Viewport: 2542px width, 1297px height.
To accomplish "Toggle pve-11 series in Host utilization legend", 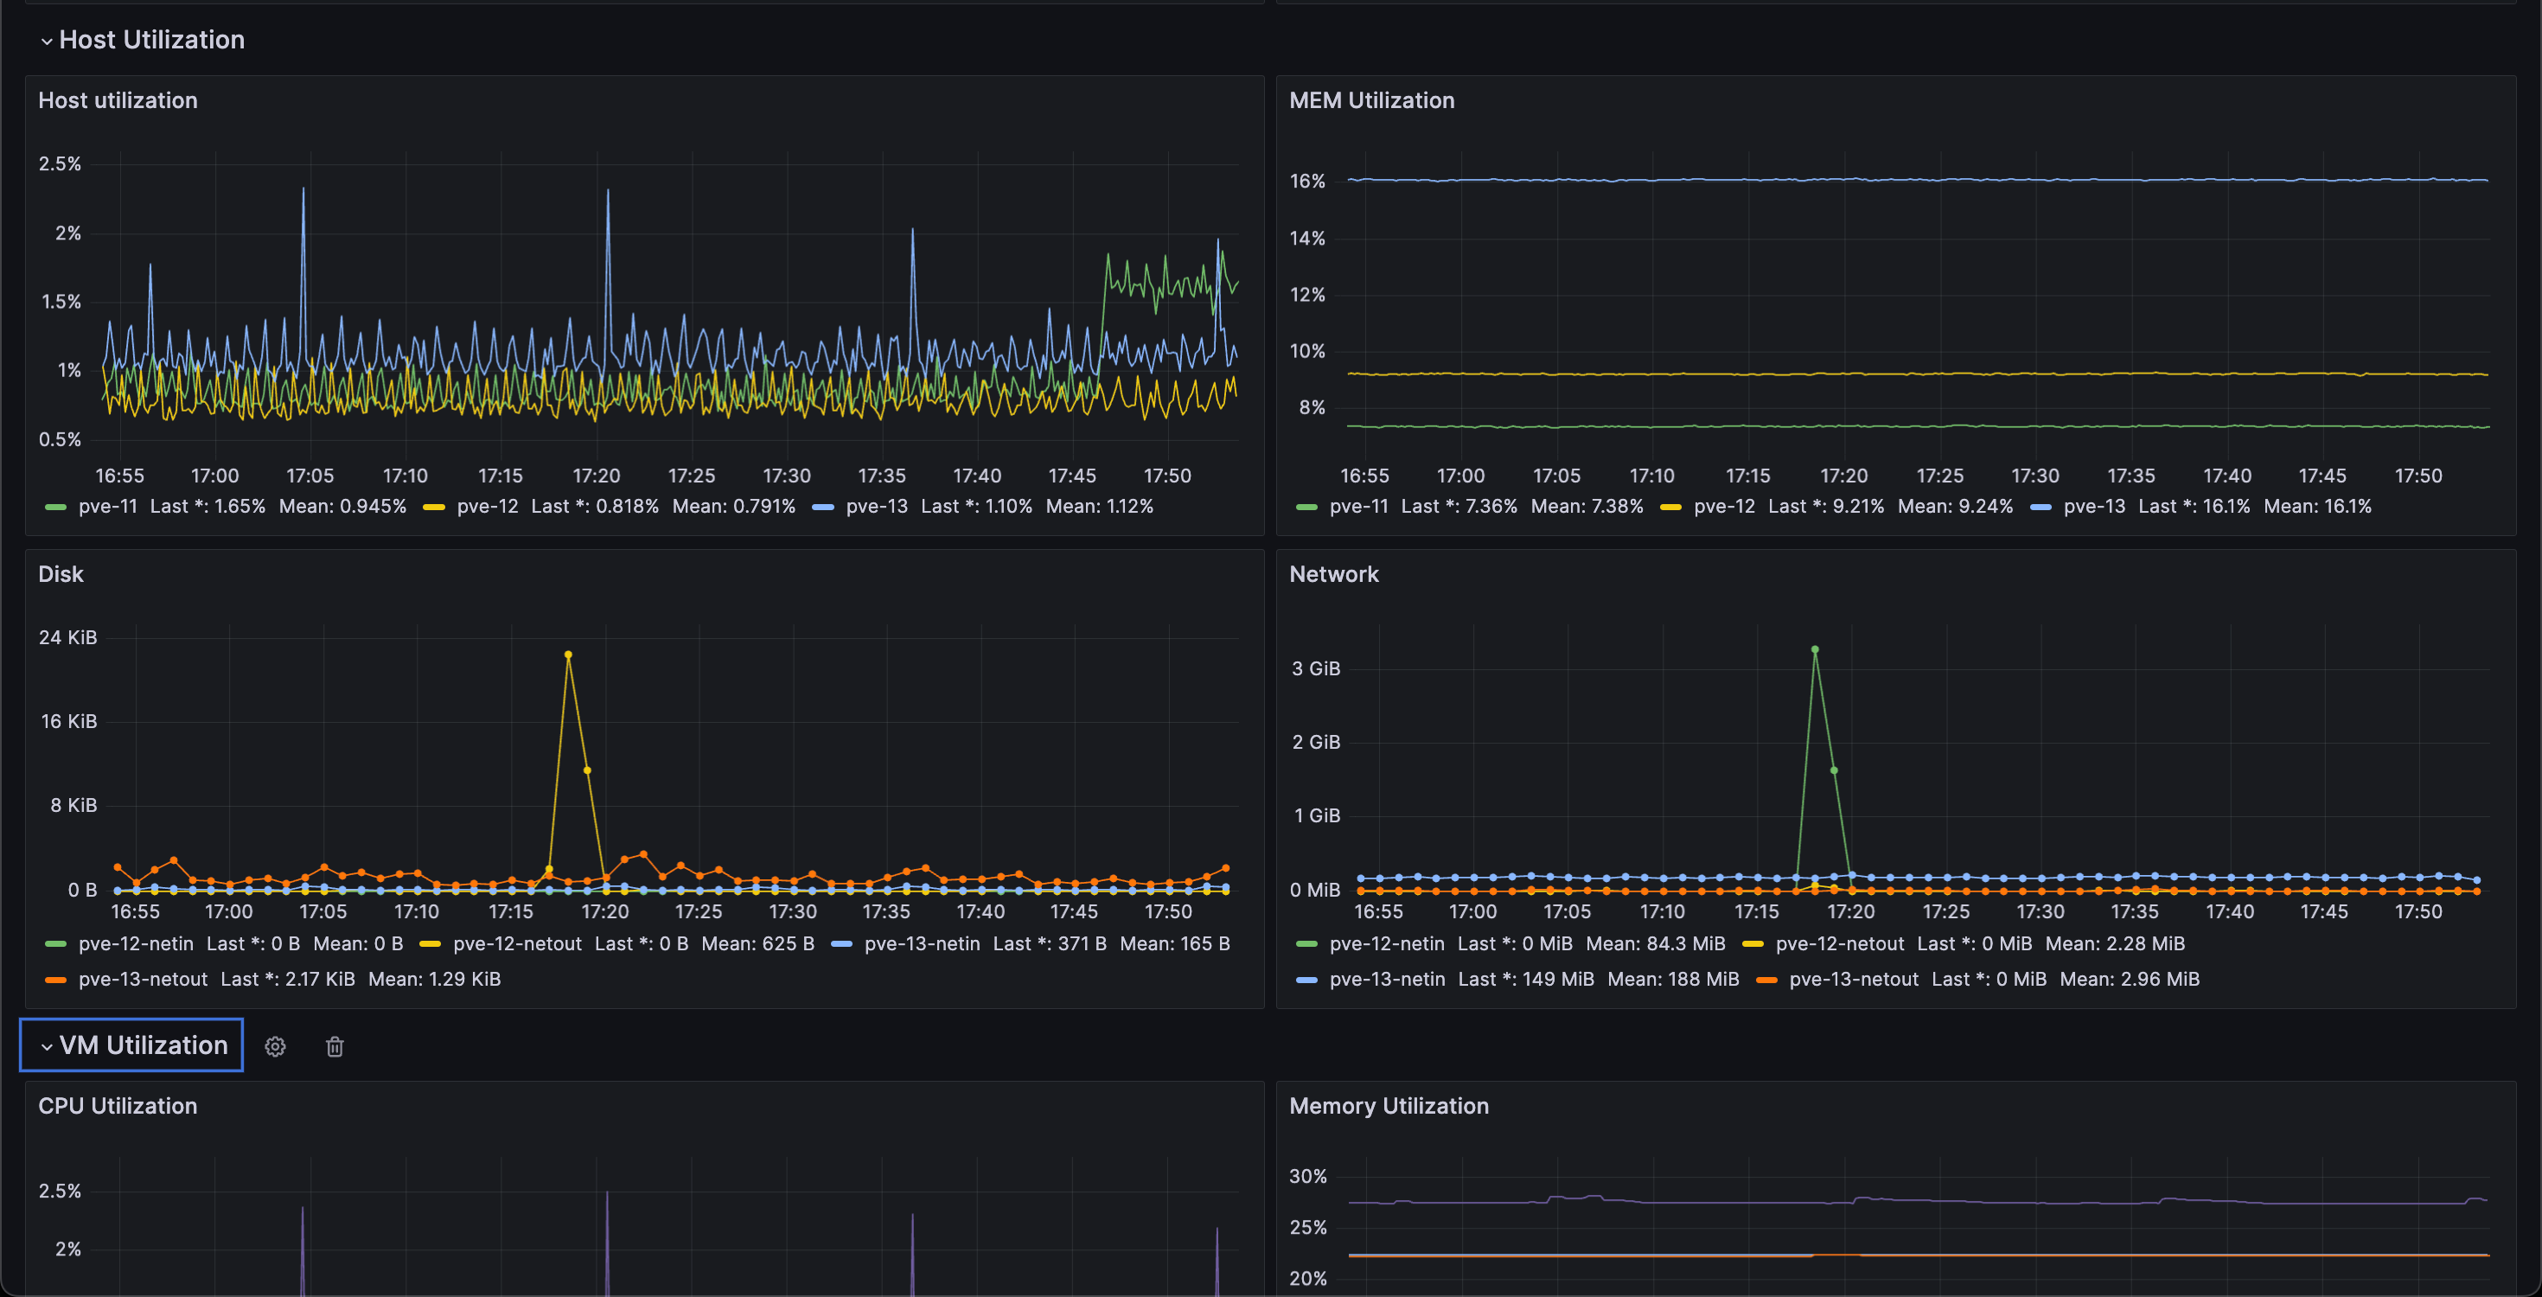I will click(107, 507).
